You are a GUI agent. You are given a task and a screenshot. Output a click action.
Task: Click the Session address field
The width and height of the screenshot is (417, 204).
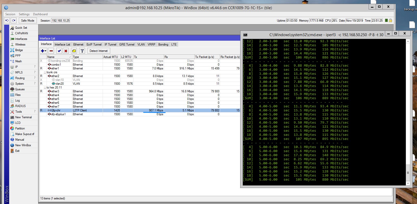tap(61, 20)
